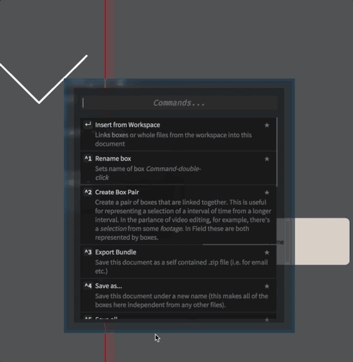Choose the Save as... command
This screenshot has width=353, height=362.
pyautogui.click(x=178, y=295)
